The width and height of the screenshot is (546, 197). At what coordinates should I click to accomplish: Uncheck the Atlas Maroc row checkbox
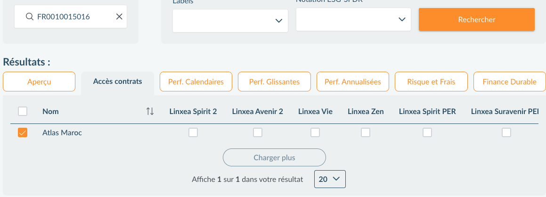click(23, 133)
